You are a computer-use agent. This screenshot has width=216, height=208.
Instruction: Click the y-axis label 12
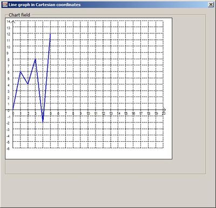coord(8,34)
